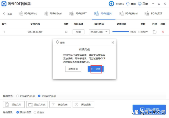Click the 转换完成 dialog heading

tap(84, 50)
